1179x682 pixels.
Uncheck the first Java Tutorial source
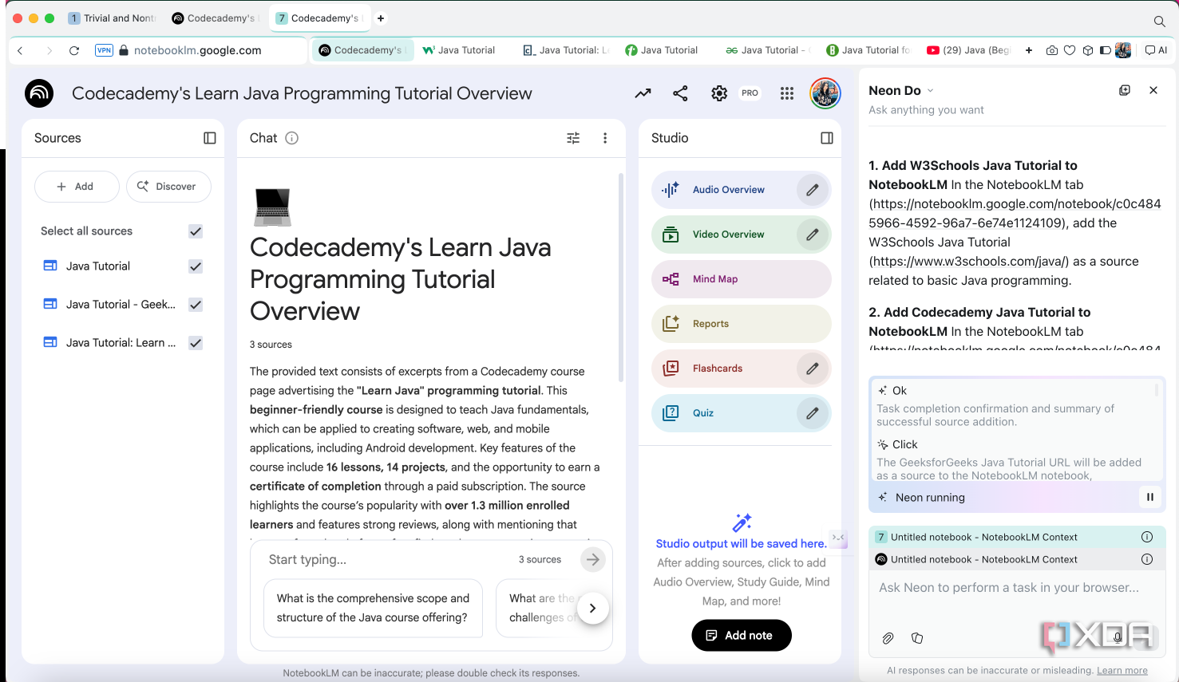196,266
